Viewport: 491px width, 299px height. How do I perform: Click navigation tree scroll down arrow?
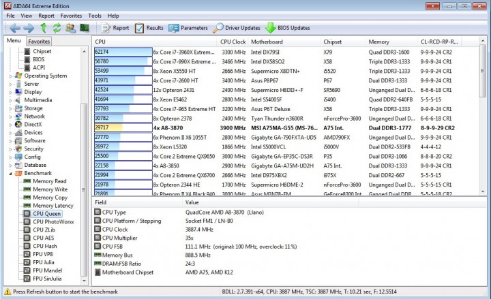pyautogui.click(x=84, y=281)
